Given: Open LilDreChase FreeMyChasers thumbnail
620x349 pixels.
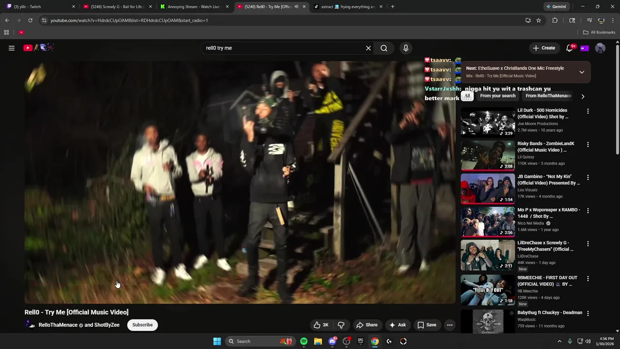Looking at the screenshot, I should [487, 255].
